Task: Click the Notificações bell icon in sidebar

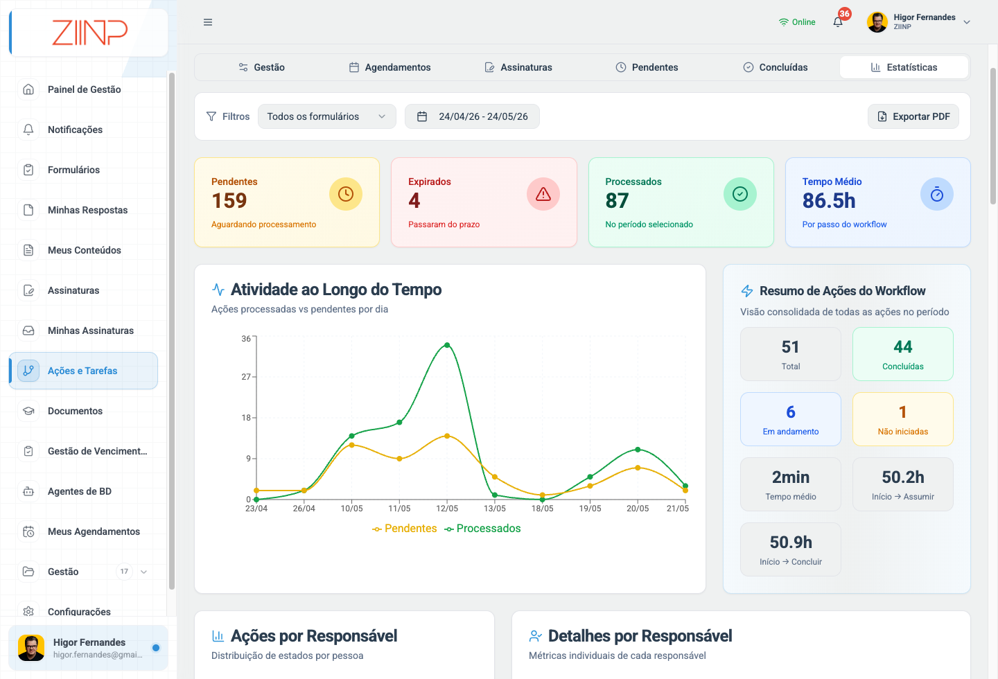Action: point(28,130)
